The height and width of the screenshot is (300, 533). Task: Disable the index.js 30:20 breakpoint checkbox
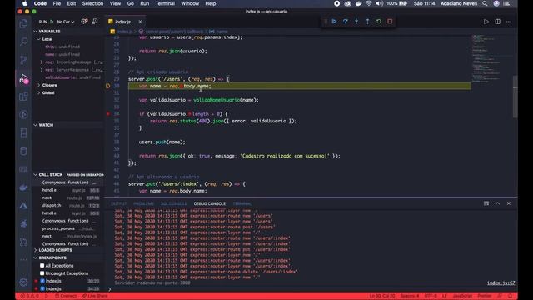(x=42, y=281)
